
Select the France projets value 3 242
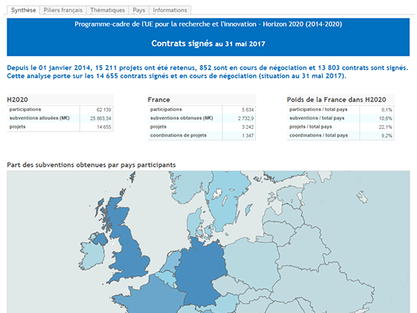pos(247,127)
